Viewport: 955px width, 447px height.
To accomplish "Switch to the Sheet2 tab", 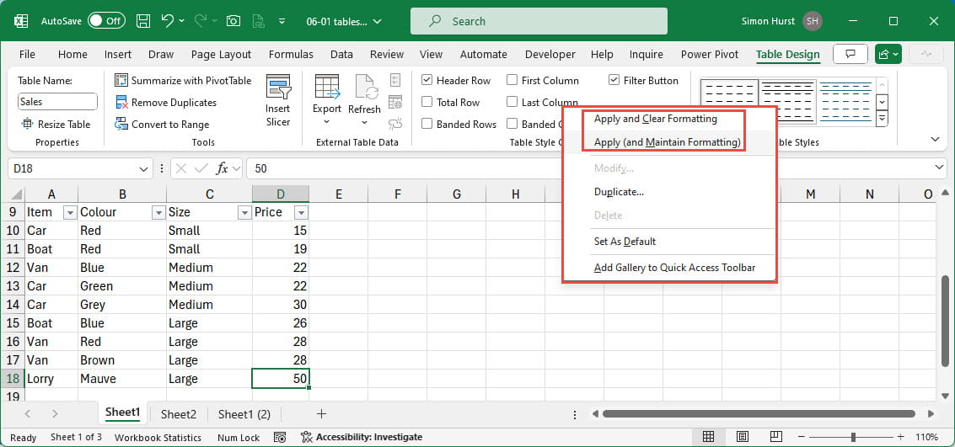I will 179,414.
